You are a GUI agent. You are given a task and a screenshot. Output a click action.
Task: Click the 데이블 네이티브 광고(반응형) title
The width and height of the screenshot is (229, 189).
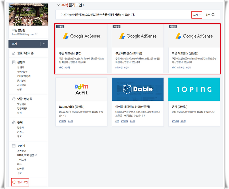pyautogui.click(x=133, y=107)
